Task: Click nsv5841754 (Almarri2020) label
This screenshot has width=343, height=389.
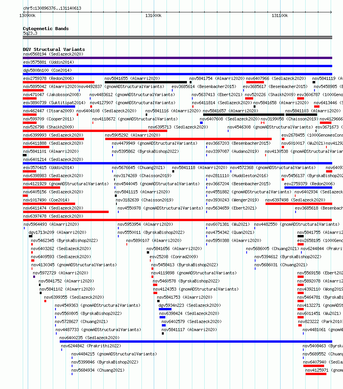Action: tap(217, 78)
